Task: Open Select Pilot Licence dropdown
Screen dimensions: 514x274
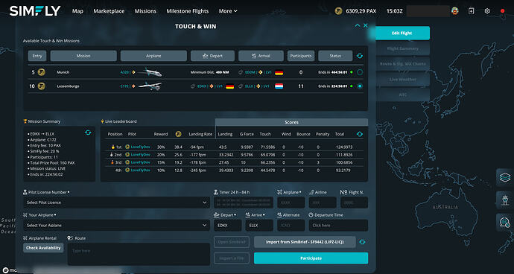Action: pos(116,203)
